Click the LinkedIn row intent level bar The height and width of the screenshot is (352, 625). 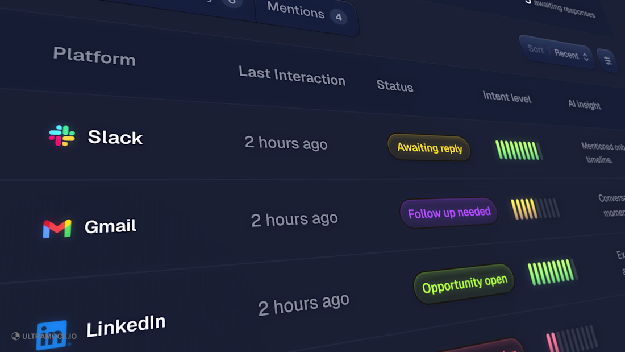pyautogui.click(x=552, y=272)
